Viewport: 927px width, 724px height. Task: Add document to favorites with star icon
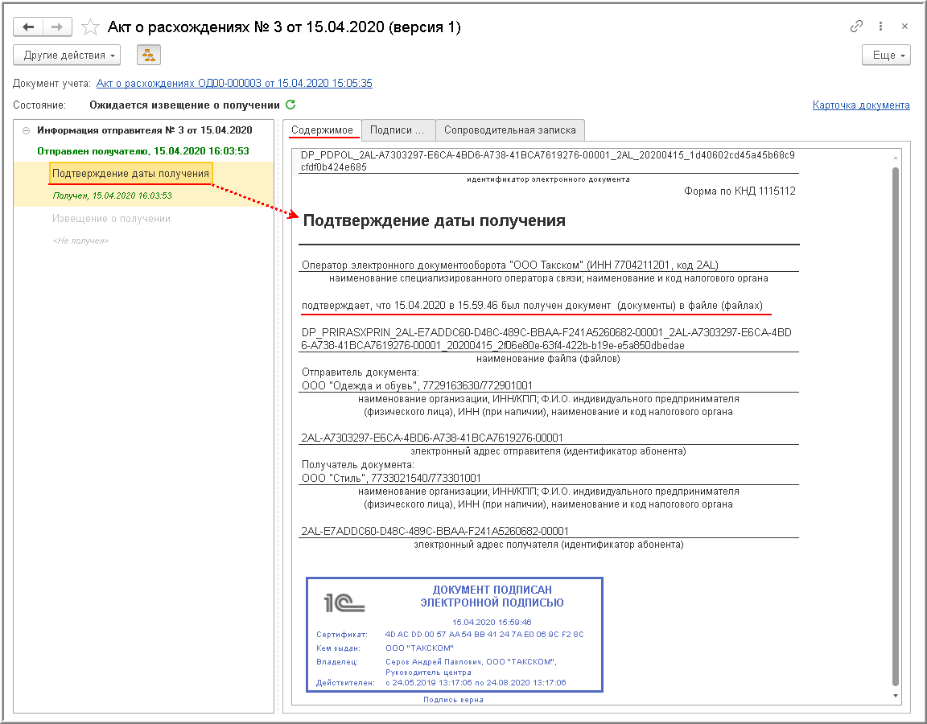tap(90, 27)
